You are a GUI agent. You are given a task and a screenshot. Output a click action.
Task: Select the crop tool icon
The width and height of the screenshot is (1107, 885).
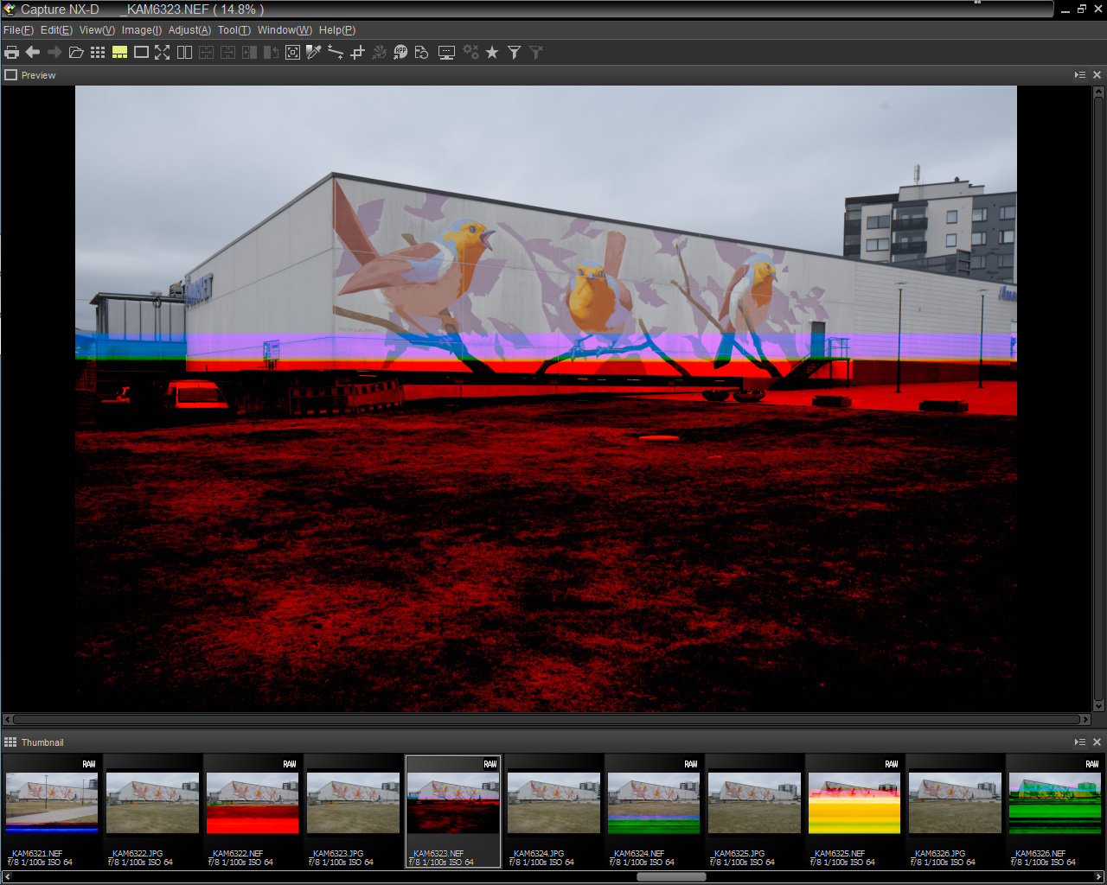coord(357,53)
